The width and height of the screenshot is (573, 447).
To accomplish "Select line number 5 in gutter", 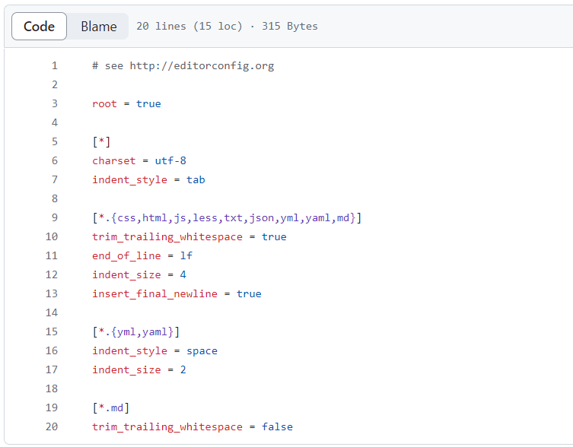I will pos(55,141).
